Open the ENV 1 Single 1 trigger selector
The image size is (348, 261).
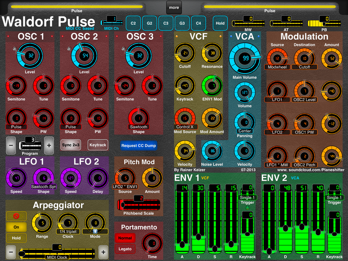tap(247, 197)
